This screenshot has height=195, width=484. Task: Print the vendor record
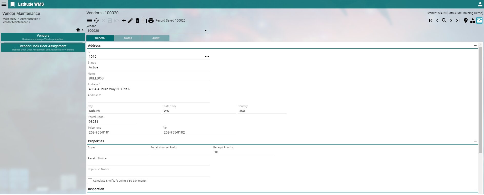tap(151, 20)
